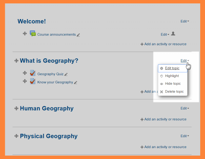
Task: Click the Geography Quiz checkmark icon
Action: pyautogui.click(x=33, y=73)
